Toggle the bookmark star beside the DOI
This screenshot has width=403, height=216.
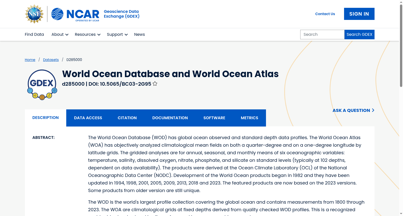click(x=155, y=84)
